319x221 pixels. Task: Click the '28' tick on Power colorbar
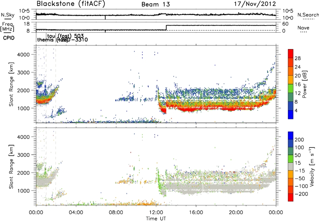tap(297, 58)
